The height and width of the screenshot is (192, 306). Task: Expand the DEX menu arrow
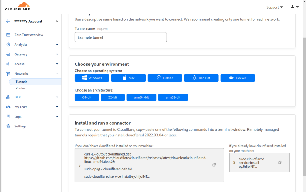(57, 97)
